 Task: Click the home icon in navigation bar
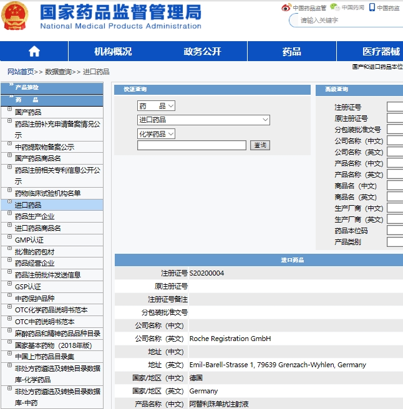34,51
